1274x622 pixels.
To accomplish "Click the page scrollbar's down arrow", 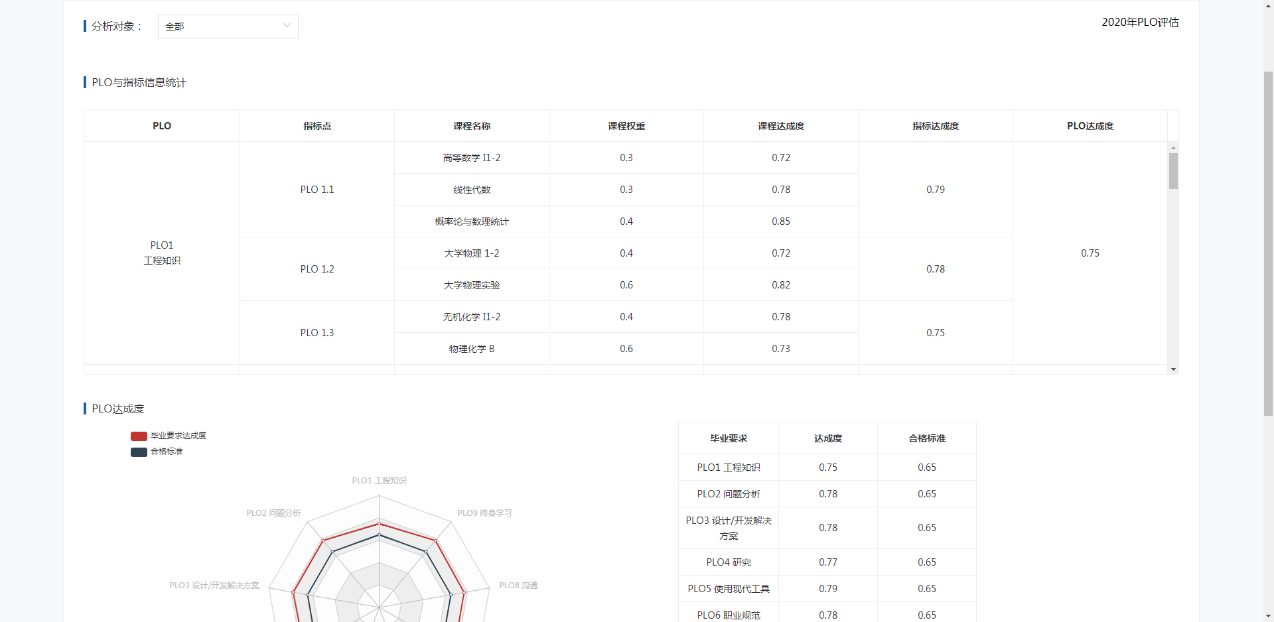I will click(1268, 616).
